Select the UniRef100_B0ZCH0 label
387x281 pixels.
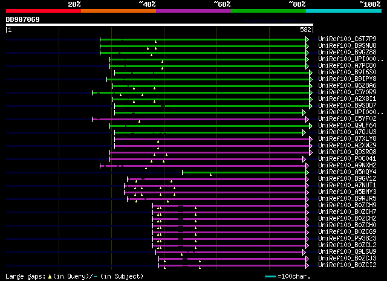click(x=347, y=225)
